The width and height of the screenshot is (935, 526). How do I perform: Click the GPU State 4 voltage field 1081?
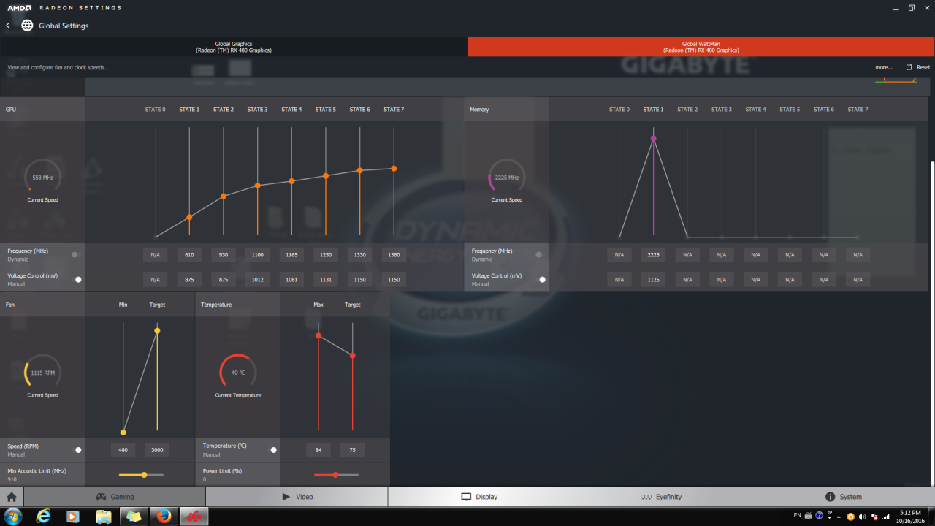291,279
